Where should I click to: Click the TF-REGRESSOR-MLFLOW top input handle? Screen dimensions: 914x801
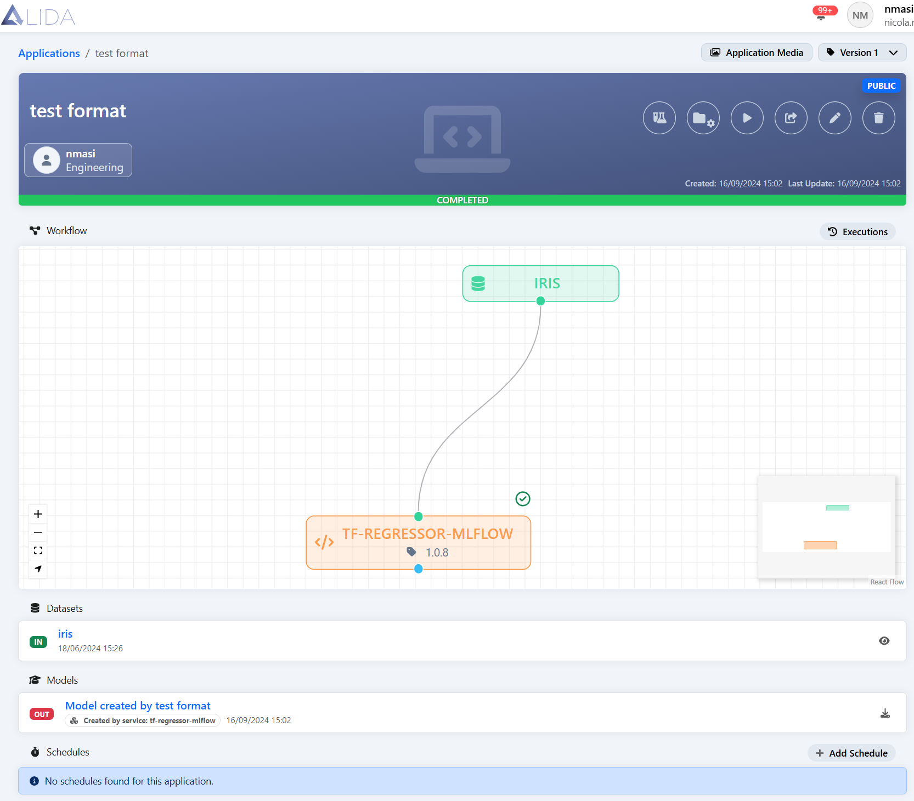point(419,516)
